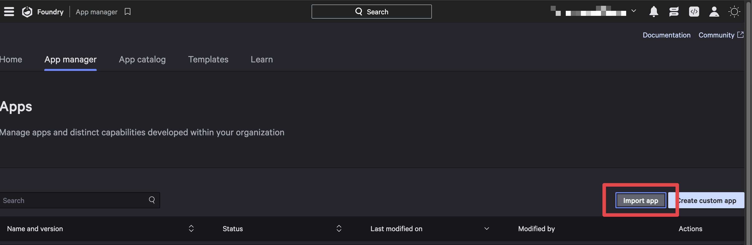This screenshot has height=245, width=752.
Task: Sort by Status column
Action: 339,228
